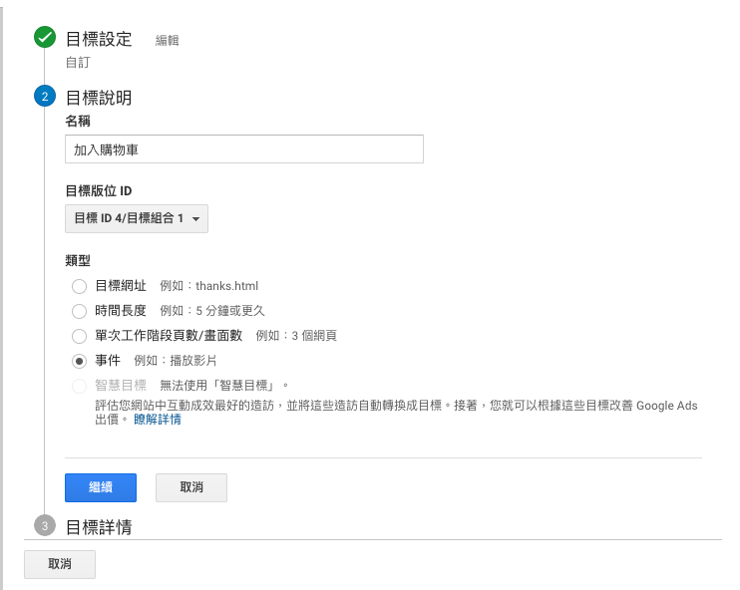740x590 pixels.
Task: Click the 名稱 input field with 加入購物車
Action: (244, 149)
